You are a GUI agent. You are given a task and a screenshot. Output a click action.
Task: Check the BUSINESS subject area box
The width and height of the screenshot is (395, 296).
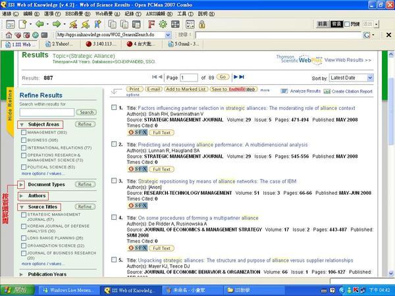click(x=24, y=140)
